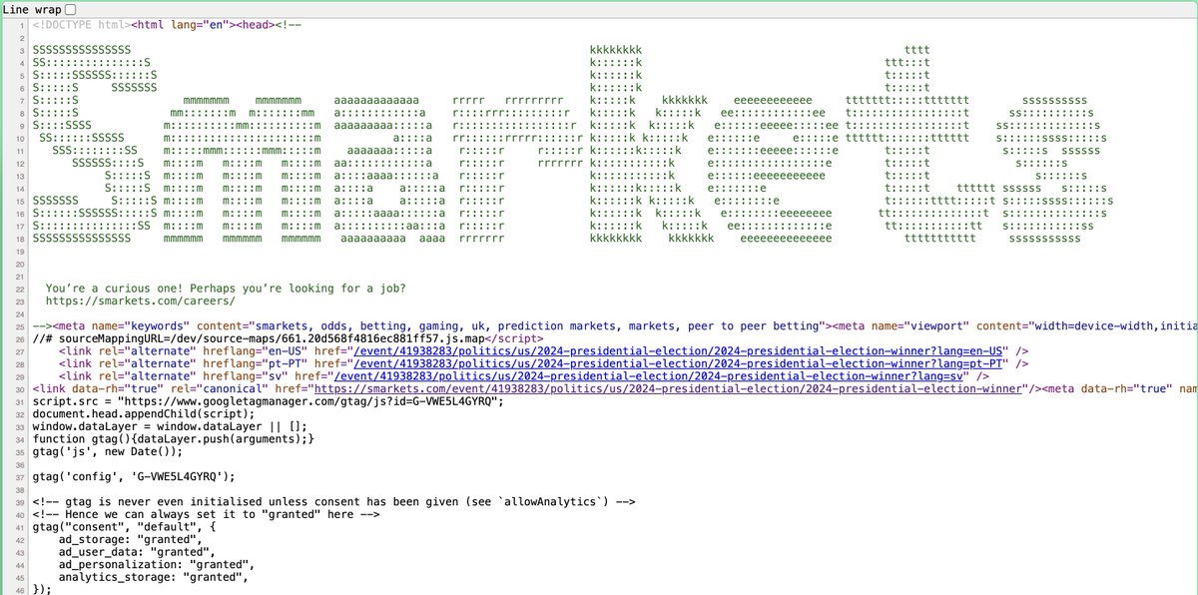Click line number 25 in the gutter
Image resolution: width=1198 pixels, height=595 pixels.
[20, 325]
